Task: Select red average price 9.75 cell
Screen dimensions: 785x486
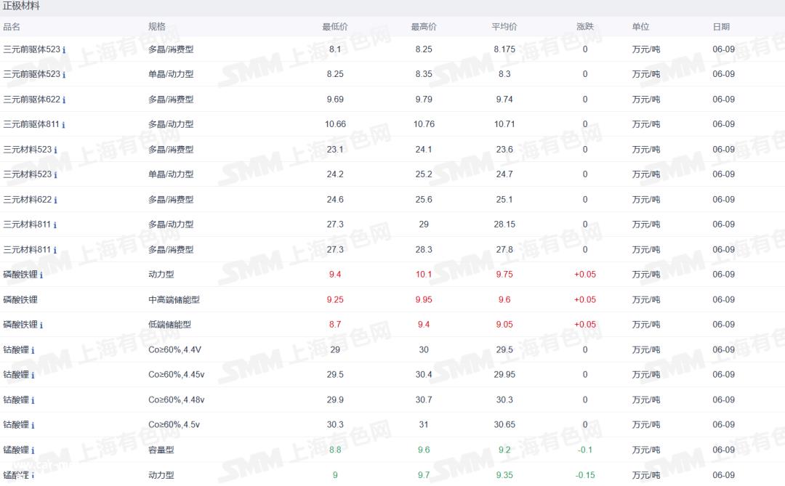Action: click(x=504, y=275)
